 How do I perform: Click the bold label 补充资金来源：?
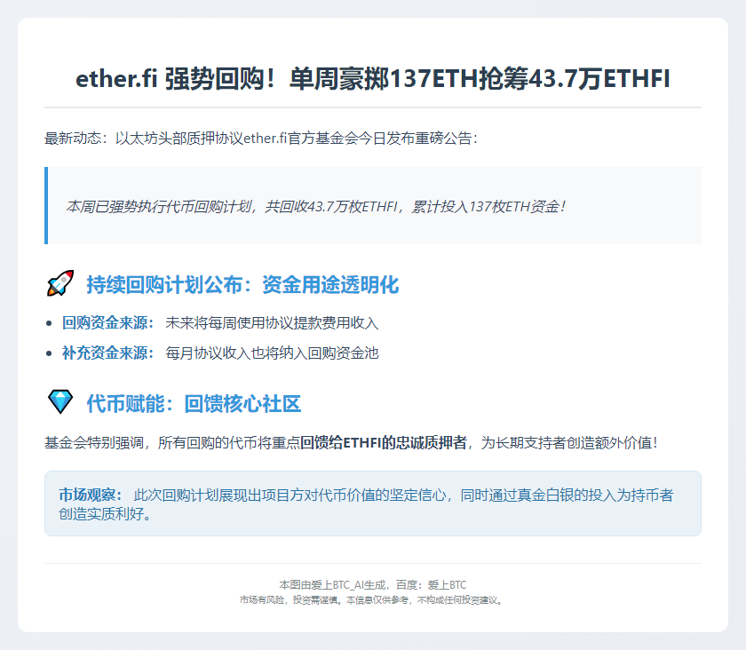(x=108, y=353)
